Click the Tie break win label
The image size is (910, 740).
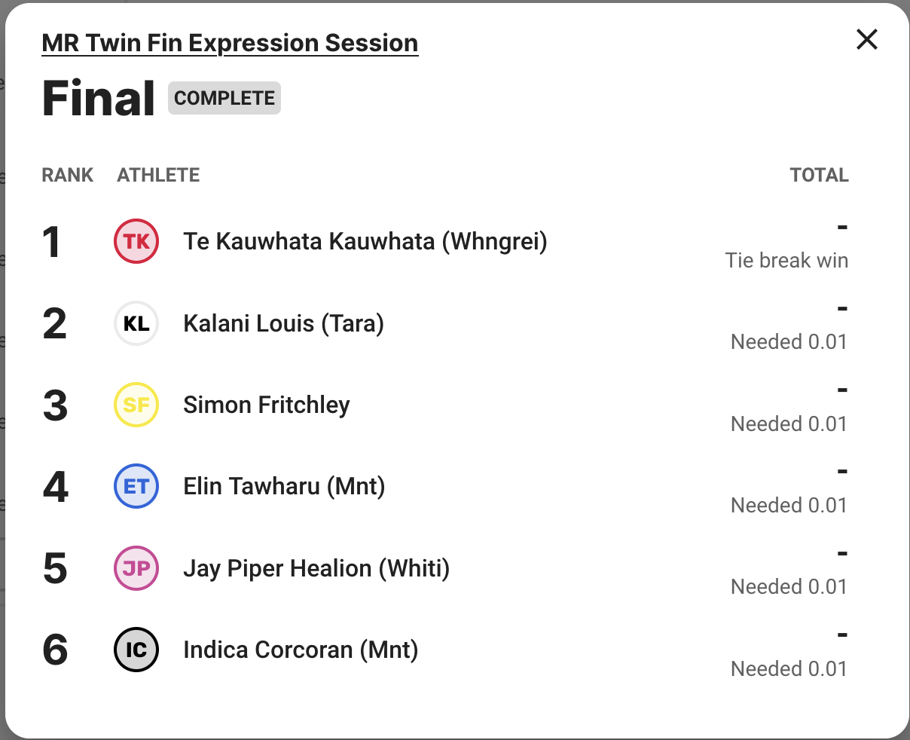786,261
